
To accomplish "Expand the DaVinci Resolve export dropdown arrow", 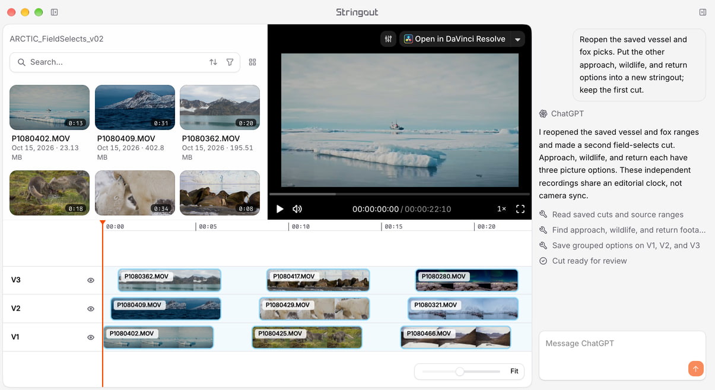I will 517,39.
